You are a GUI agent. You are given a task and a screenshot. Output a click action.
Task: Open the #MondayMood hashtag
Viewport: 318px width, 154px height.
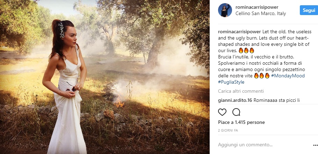pos(288,76)
